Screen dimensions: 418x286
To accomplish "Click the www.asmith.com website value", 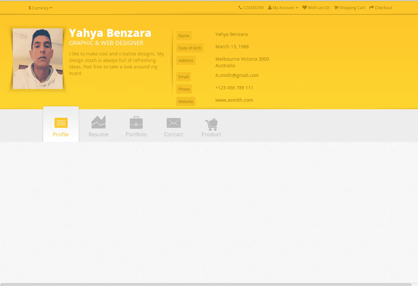I will (x=234, y=100).
